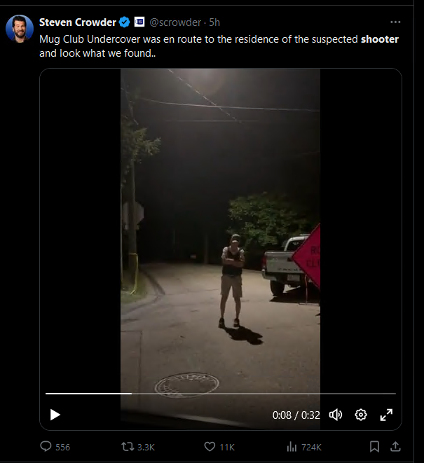The image size is (424, 463).
Task: Open the @scrowder handle link
Action: [175, 22]
